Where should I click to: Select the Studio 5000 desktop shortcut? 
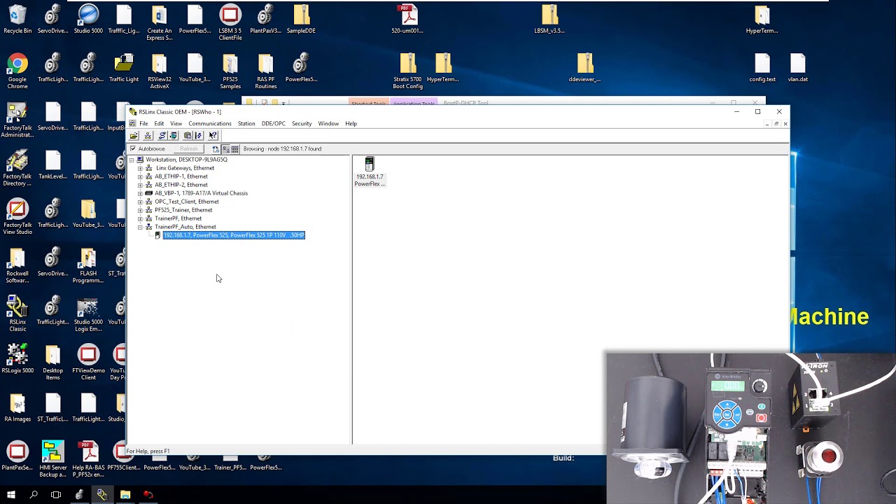88,20
